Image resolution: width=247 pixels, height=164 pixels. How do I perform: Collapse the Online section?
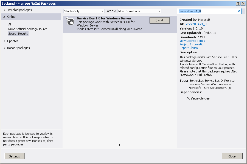[x=5, y=17]
